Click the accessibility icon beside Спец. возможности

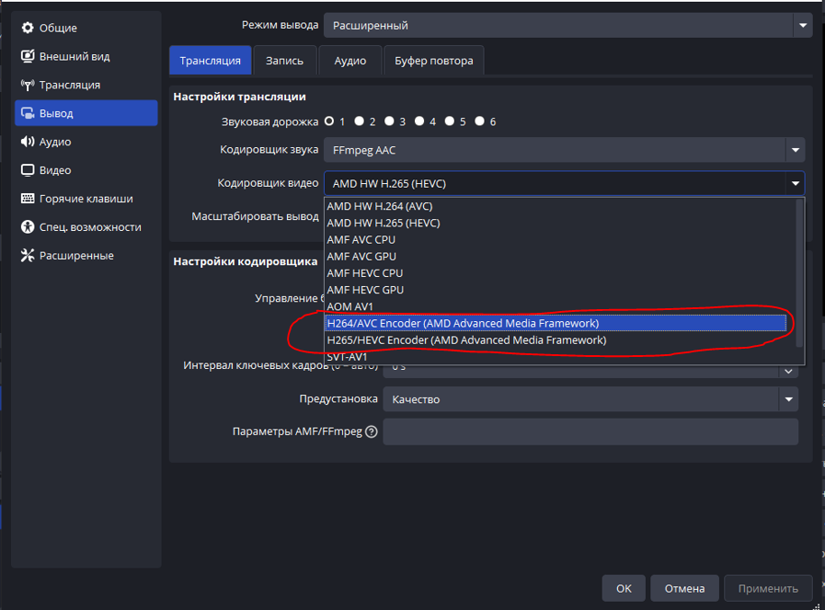click(28, 227)
